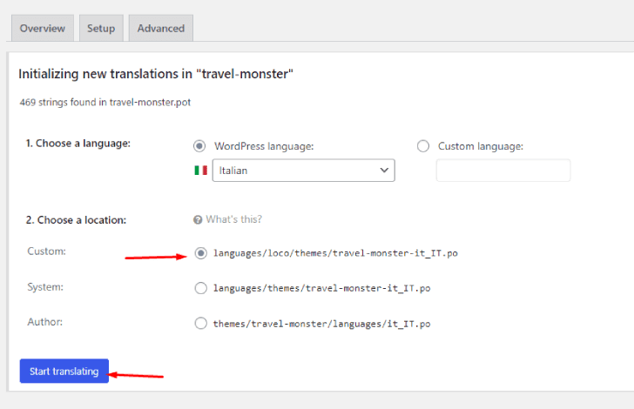634x409 pixels.
Task: Focus the Custom language text field
Action: point(503,171)
